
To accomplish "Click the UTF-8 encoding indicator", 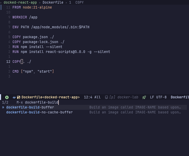I will coord(161,97).
